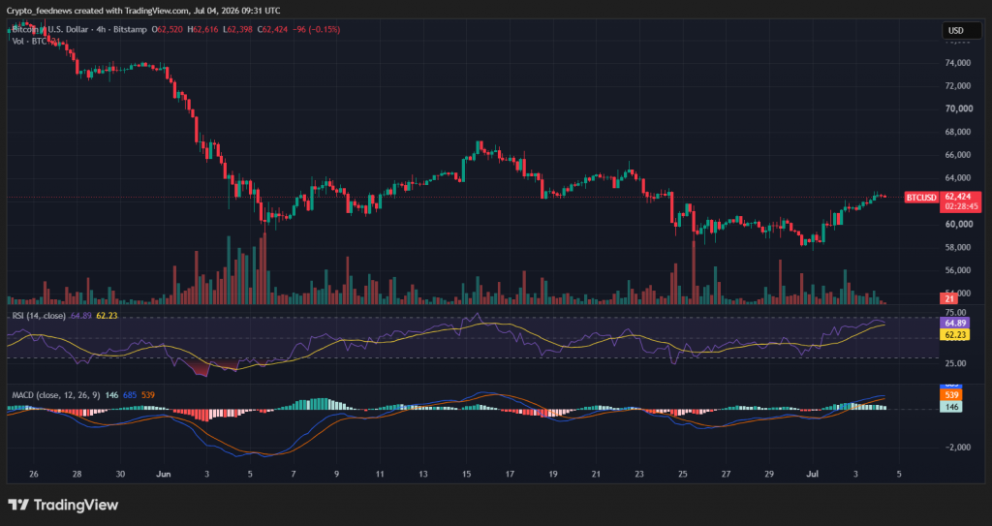Click the Open value O62,520

click(167, 30)
